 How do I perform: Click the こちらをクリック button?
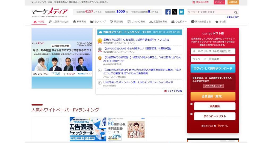coord(213,86)
